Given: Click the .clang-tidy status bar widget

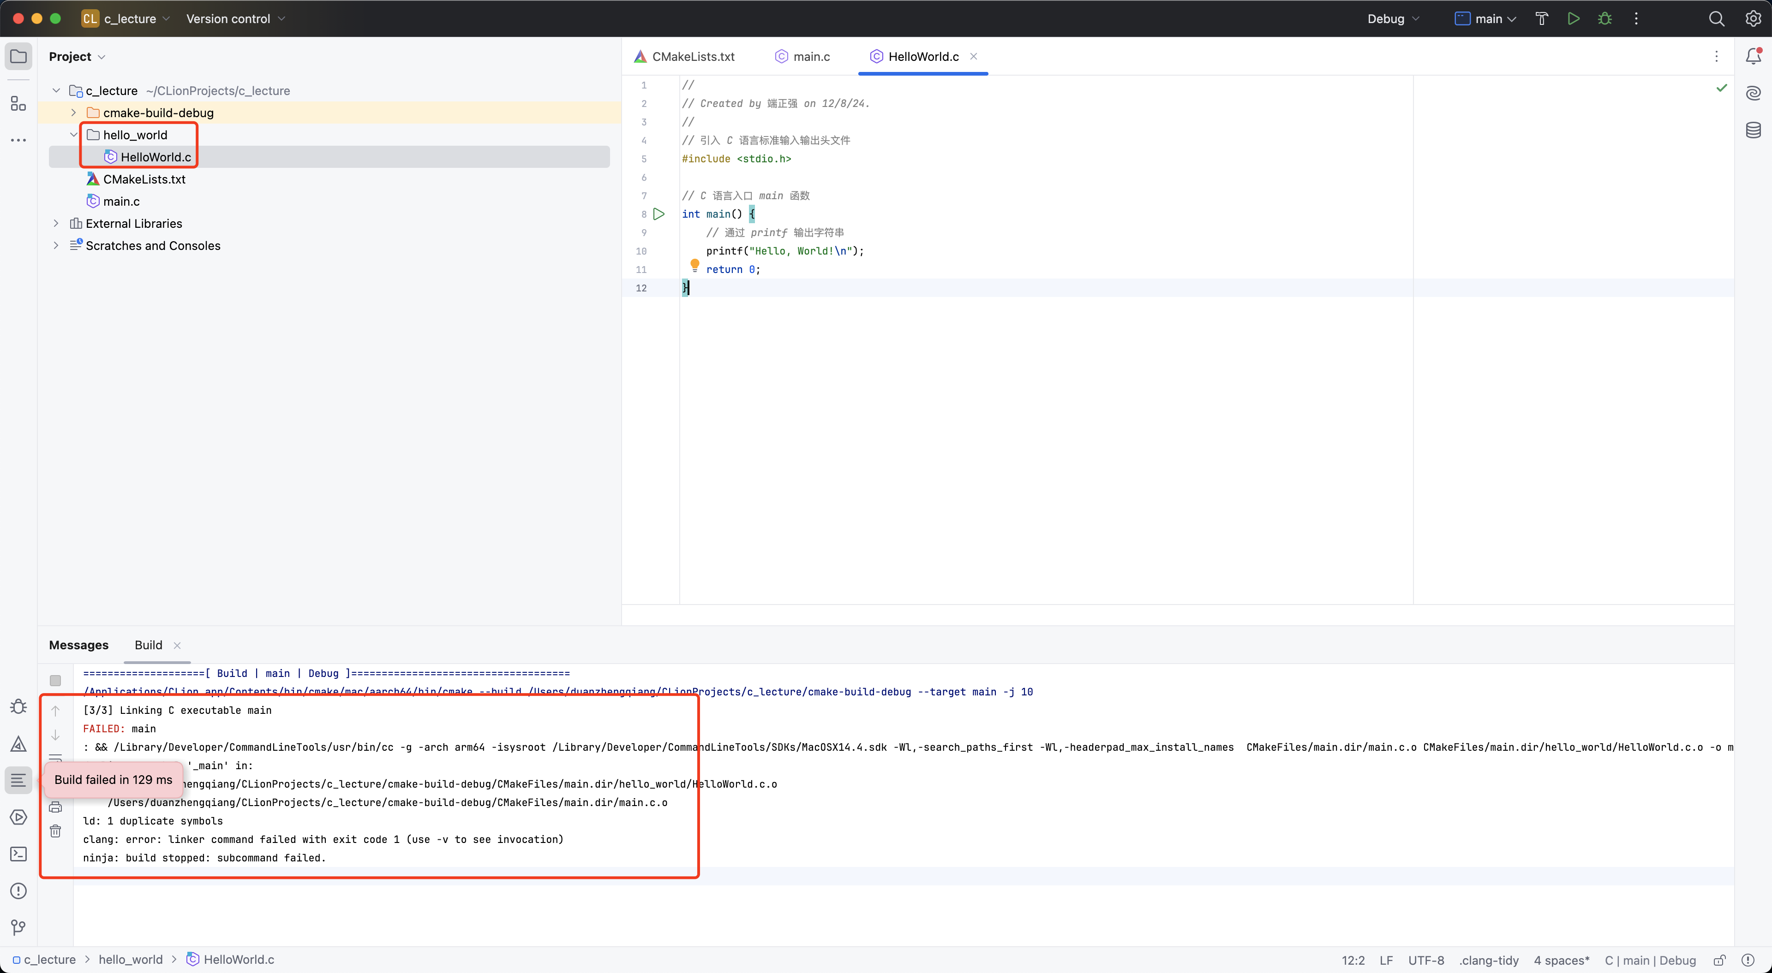Looking at the screenshot, I should (x=1489, y=960).
